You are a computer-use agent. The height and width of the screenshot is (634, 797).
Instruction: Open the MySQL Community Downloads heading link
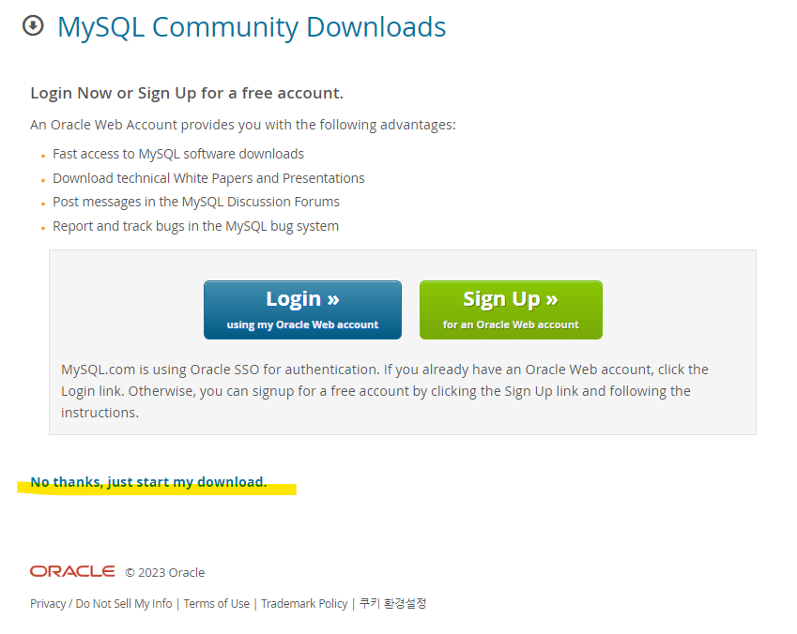point(252,27)
